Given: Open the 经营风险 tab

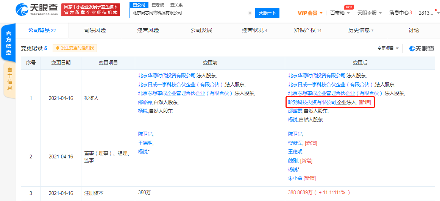Looking at the screenshot, I should pyautogui.click(x=148, y=31).
